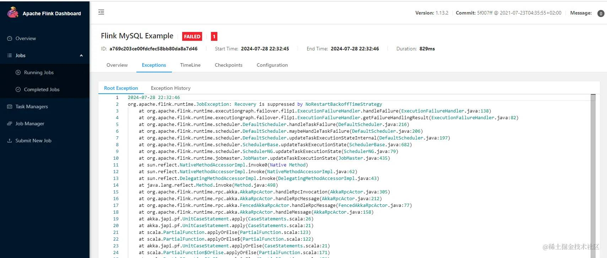This screenshot has width=607, height=258.
Task: Click stack trace line ExecutionFailureHandler.java:82
Action: pyautogui.click(x=329, y=117)
